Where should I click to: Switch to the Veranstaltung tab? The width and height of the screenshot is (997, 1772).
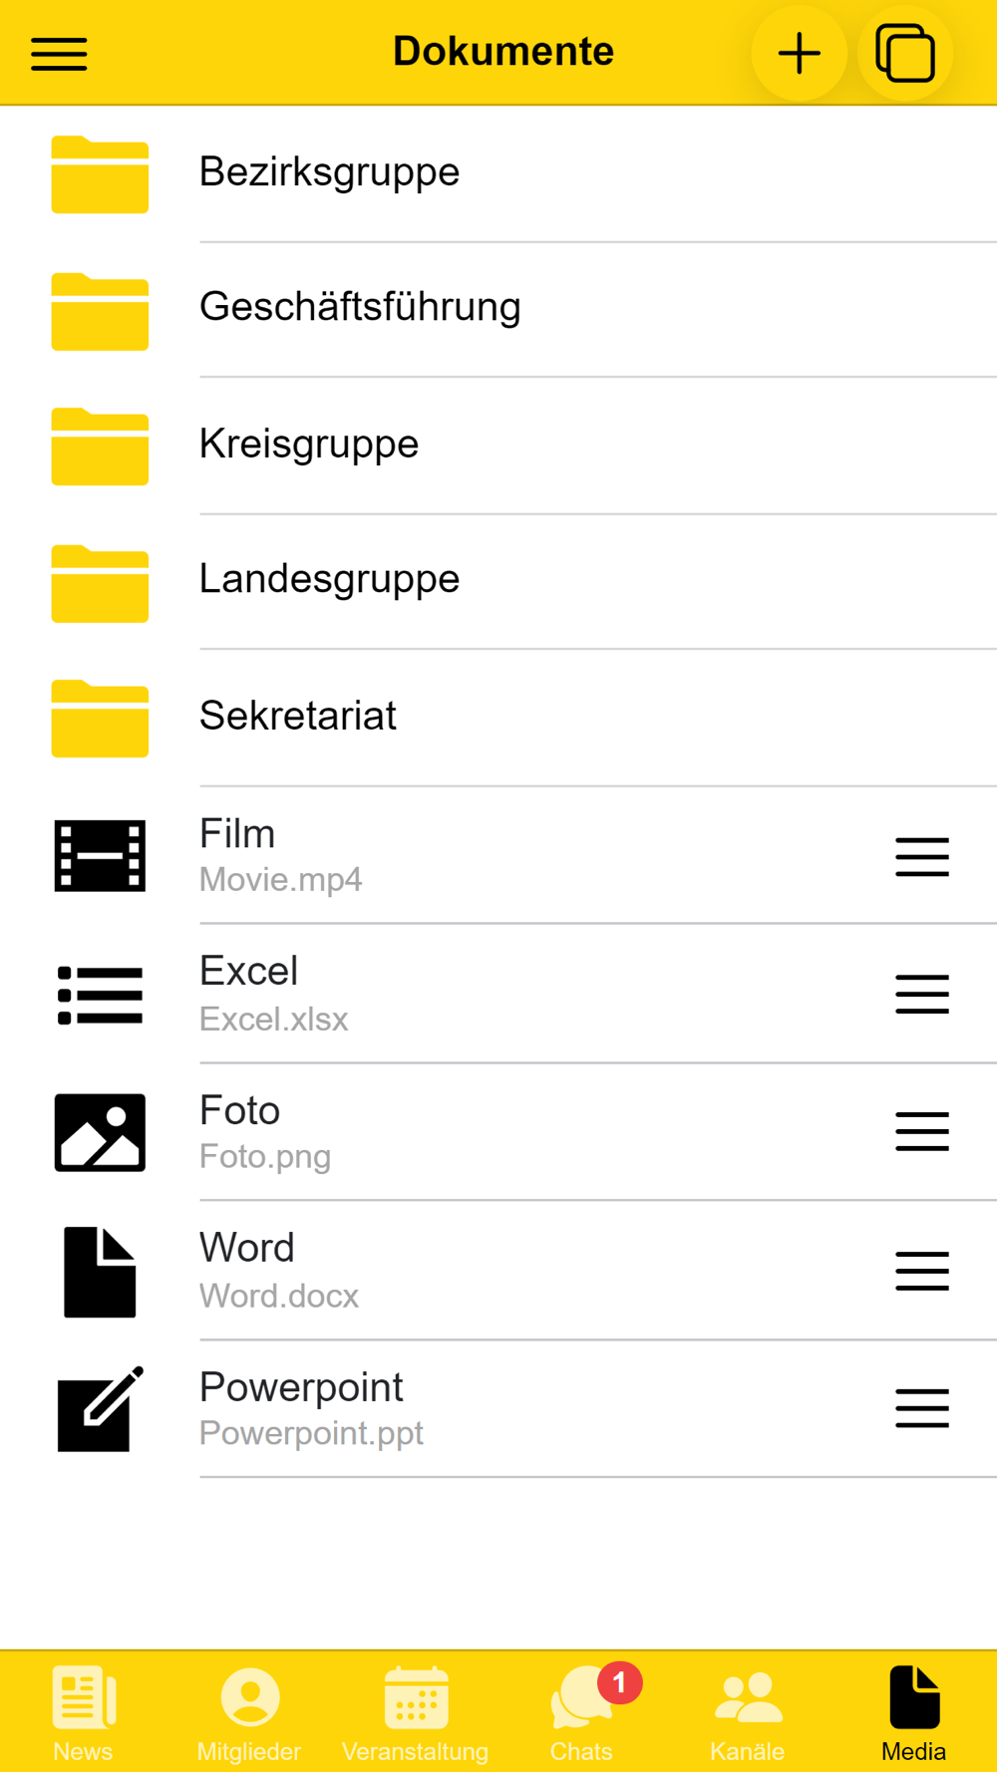pyautogui.click(x=415, y=1712)
